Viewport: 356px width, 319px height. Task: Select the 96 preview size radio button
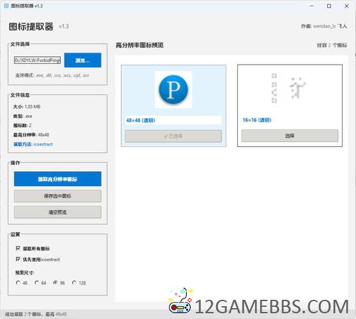(55, 283)
